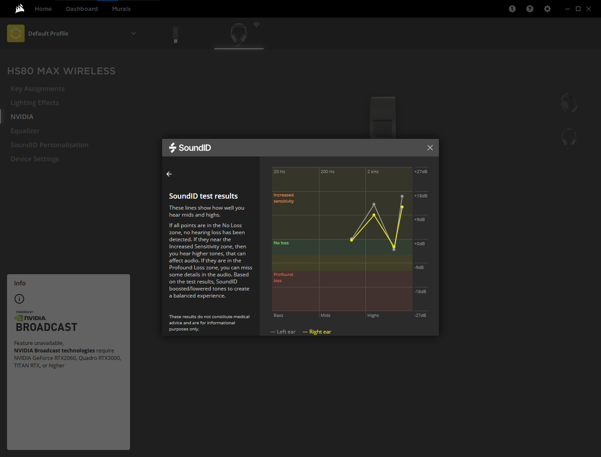Open the settings gear icon
The image size is (601, 457).
547,9
